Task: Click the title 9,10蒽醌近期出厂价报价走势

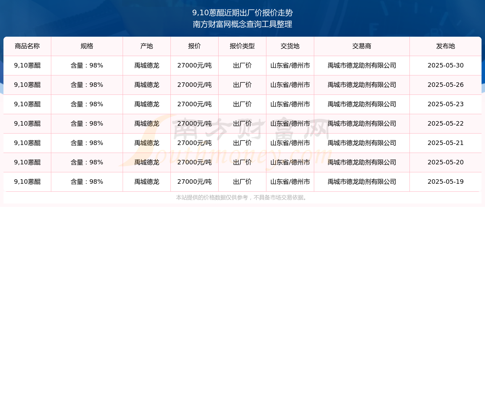Action: tap(242, 13)
